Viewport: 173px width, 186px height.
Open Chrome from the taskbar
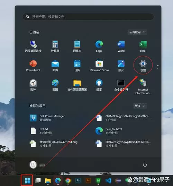pos(68,180)
